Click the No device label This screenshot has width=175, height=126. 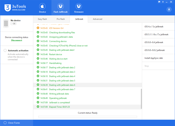pyautogui.click(x=16, y=20)
